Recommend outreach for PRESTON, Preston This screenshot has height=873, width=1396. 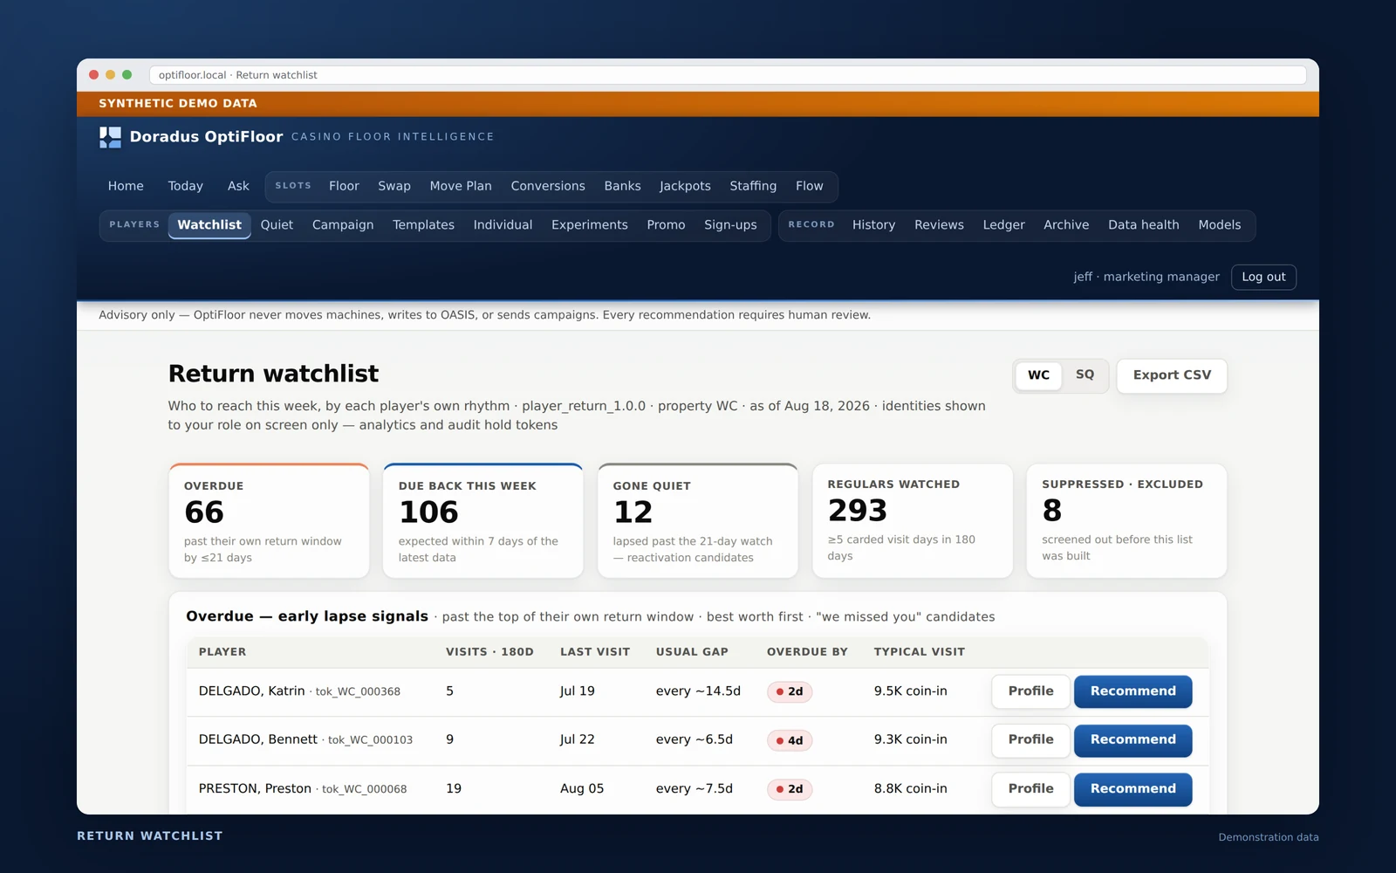(x=1133, y=789)
